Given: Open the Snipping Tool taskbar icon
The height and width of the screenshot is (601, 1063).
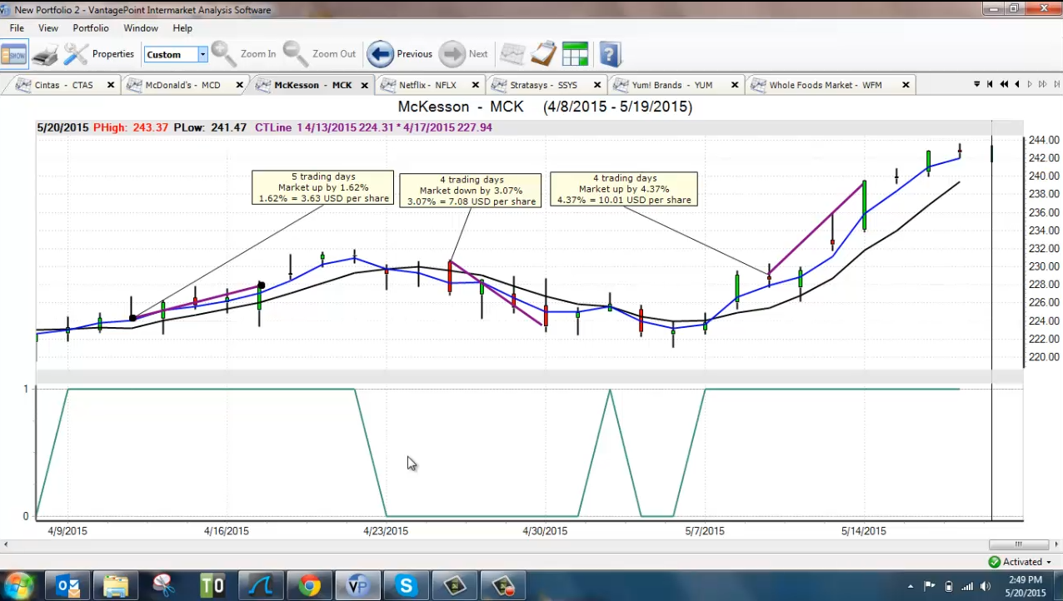Looking at the screenshot, I should click(x=164, y=586).
